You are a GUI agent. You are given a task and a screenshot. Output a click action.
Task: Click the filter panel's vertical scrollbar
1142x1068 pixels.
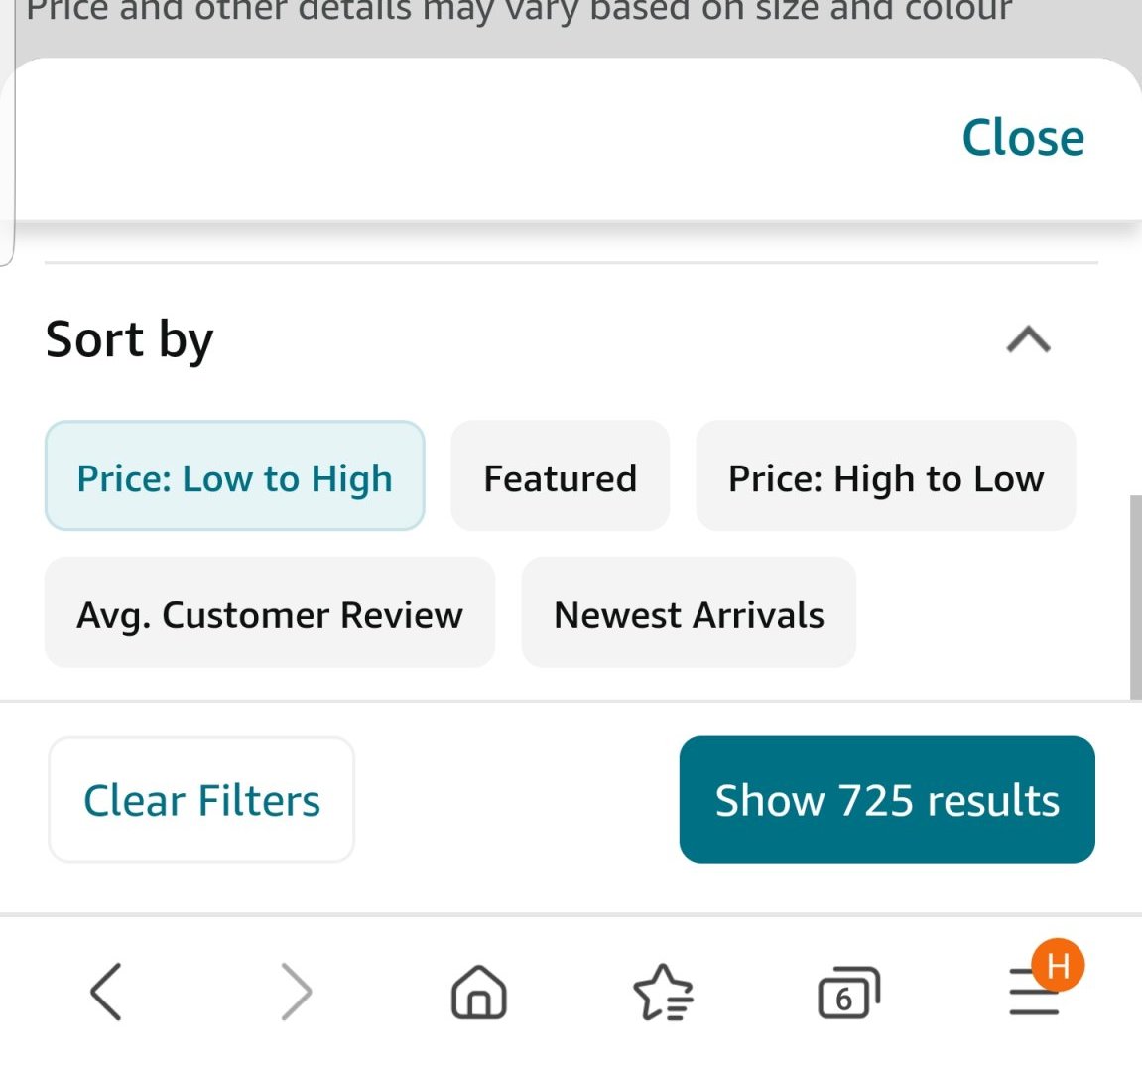pyautogui.click(x=1135, y=598)
